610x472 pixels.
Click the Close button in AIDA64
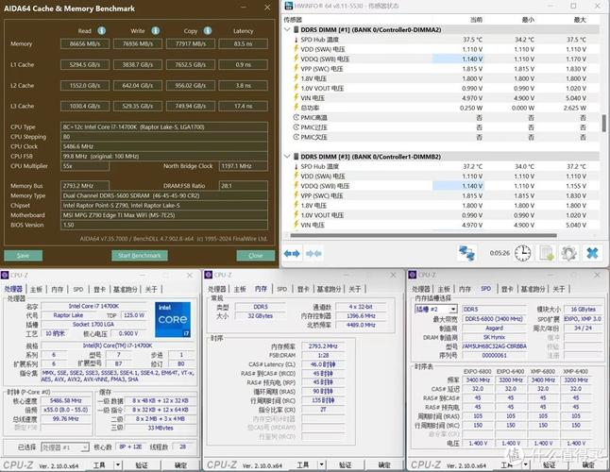(255, 255)
